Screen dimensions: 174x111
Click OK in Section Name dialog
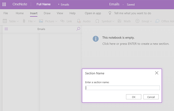[x=134, y=97]
